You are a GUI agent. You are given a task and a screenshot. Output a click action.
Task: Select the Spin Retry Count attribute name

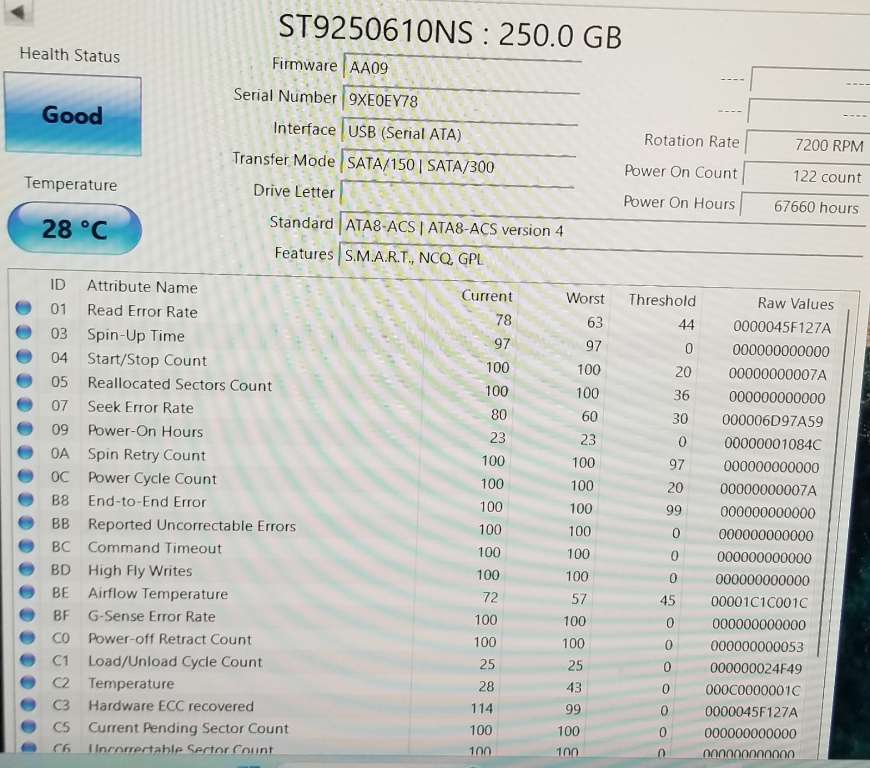coord(147,455)
